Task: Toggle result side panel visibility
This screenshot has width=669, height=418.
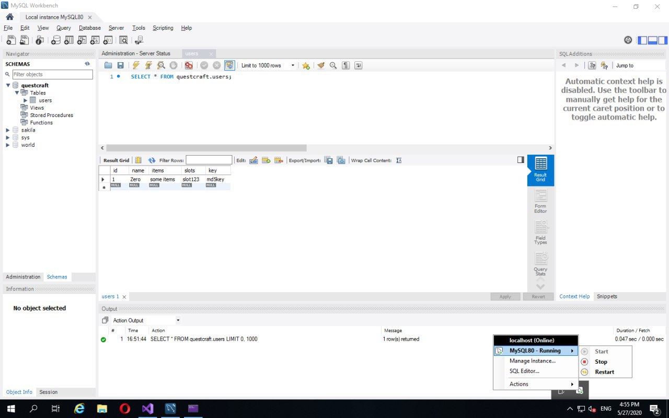Action: tap(521, 160)
